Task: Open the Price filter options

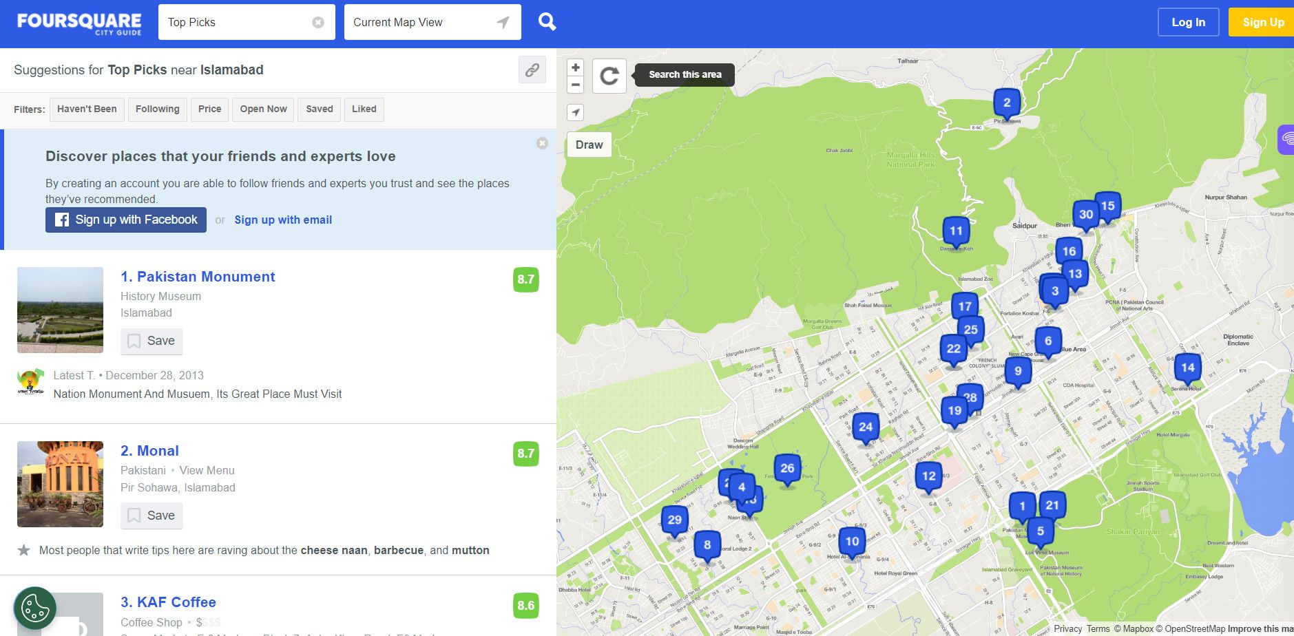Action: [x=209, y=109]
